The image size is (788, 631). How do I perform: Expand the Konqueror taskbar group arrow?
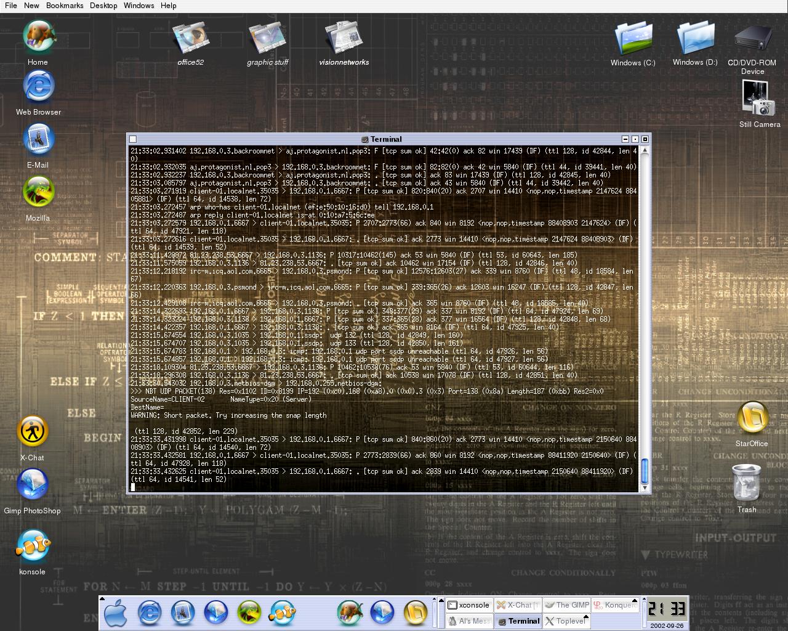click(635, 601)
